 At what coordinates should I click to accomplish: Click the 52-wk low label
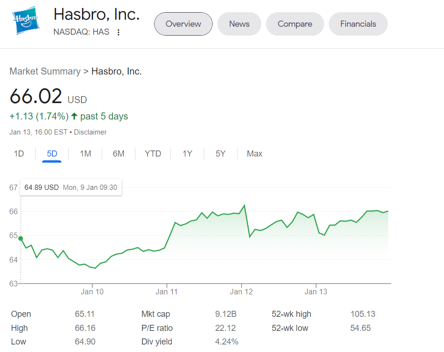pyautogui.click(x=290, y=328)
